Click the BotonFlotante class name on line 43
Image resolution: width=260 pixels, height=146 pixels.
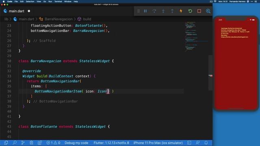coord(44,127)
